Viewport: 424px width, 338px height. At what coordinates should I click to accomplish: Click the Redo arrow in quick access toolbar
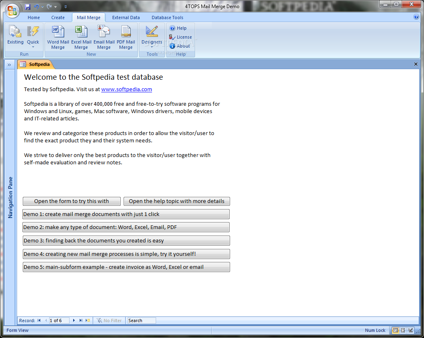pos(49,7)
